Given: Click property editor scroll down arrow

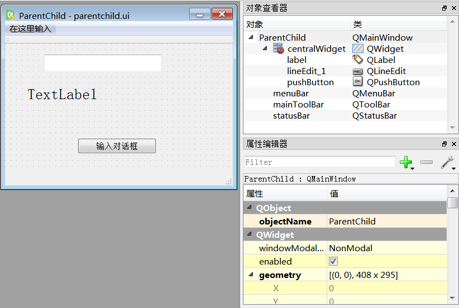Looking at the screenshot, I should 452,298.
